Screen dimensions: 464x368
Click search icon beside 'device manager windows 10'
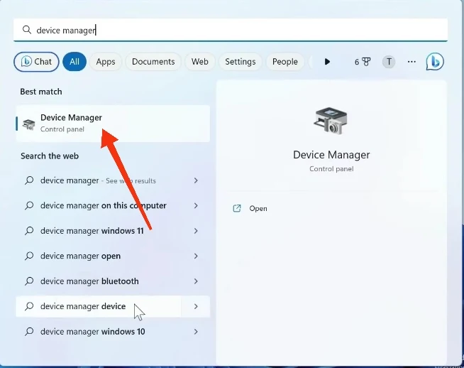[x=29, y=331]
